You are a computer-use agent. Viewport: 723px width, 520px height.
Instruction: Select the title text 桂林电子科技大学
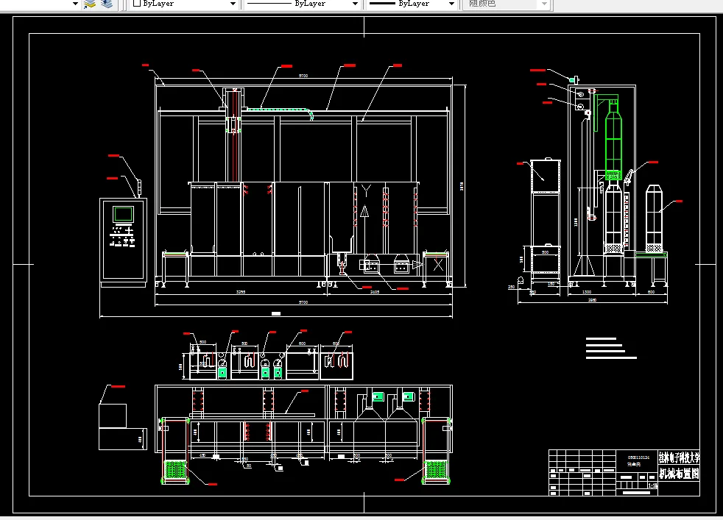679,457
